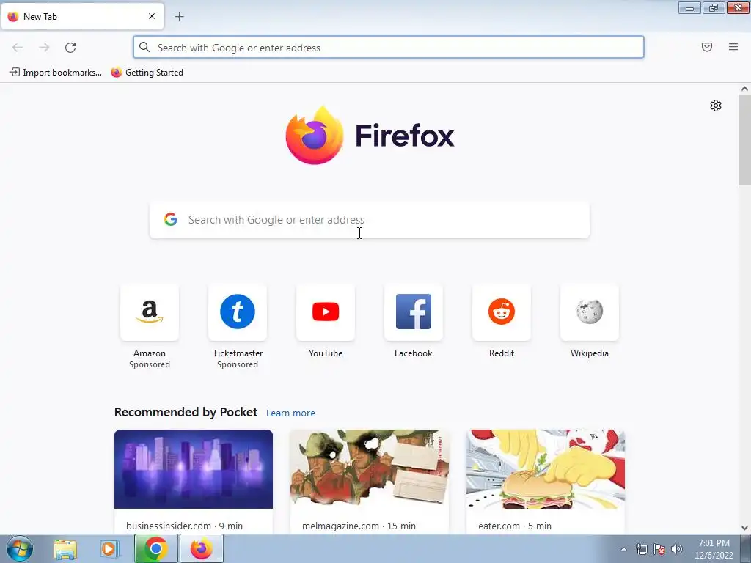Open the Firefox application menu

(x=733, y=47)
